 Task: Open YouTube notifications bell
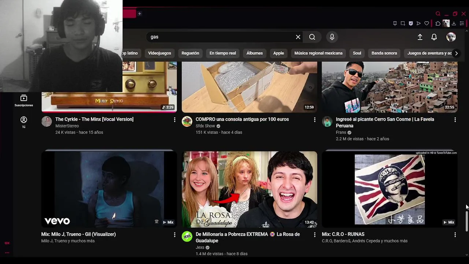click(x=434, y=37)
